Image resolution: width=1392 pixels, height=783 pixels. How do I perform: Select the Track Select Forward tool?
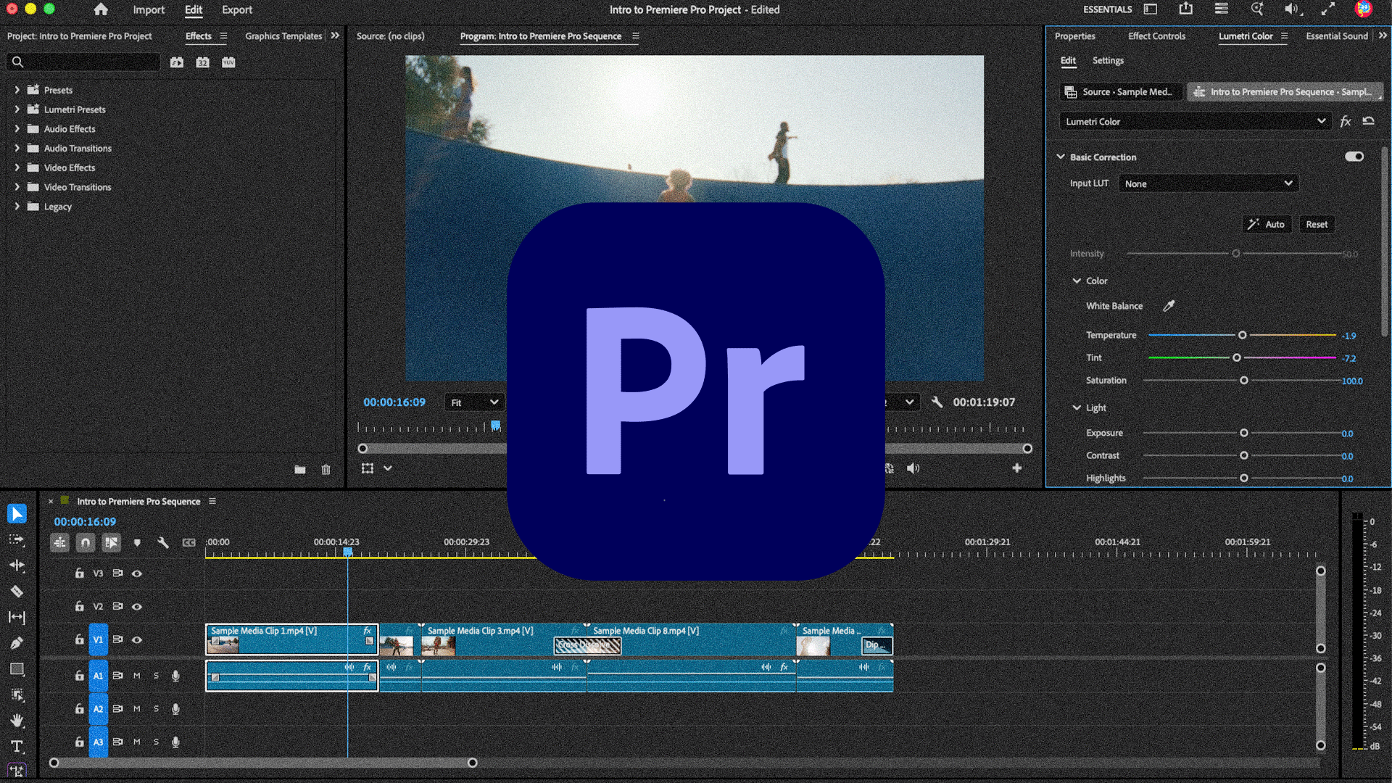[17, 540]
